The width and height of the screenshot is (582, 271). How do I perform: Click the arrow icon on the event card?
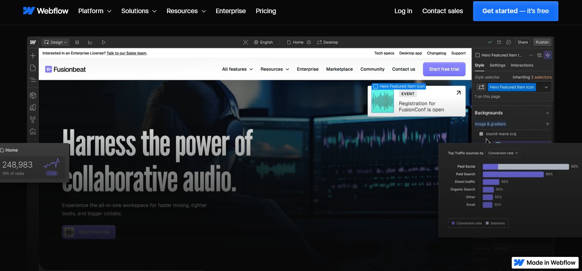pyautogui.click(x=458, y=93)
